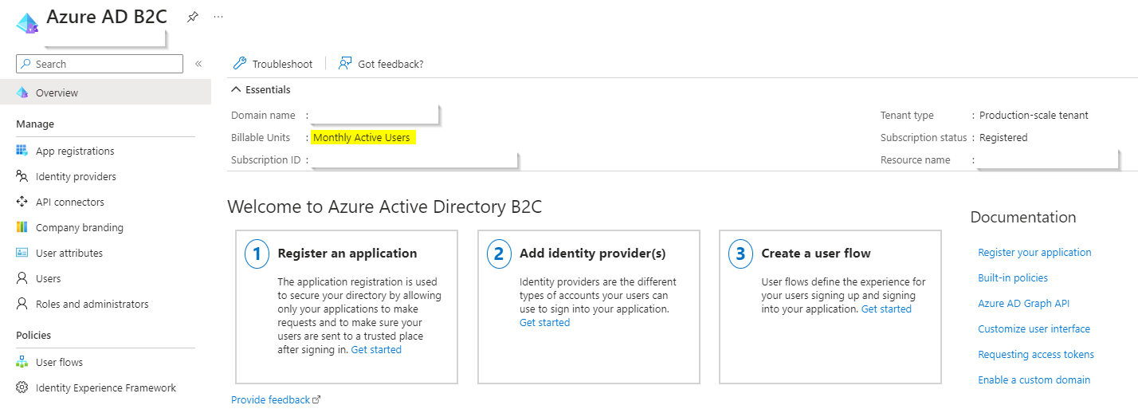Image resolution: width=1138 pixels, height=409 pixels.
Task: Click the Add identity provider(s) card heading
Action: coord(592,253)
